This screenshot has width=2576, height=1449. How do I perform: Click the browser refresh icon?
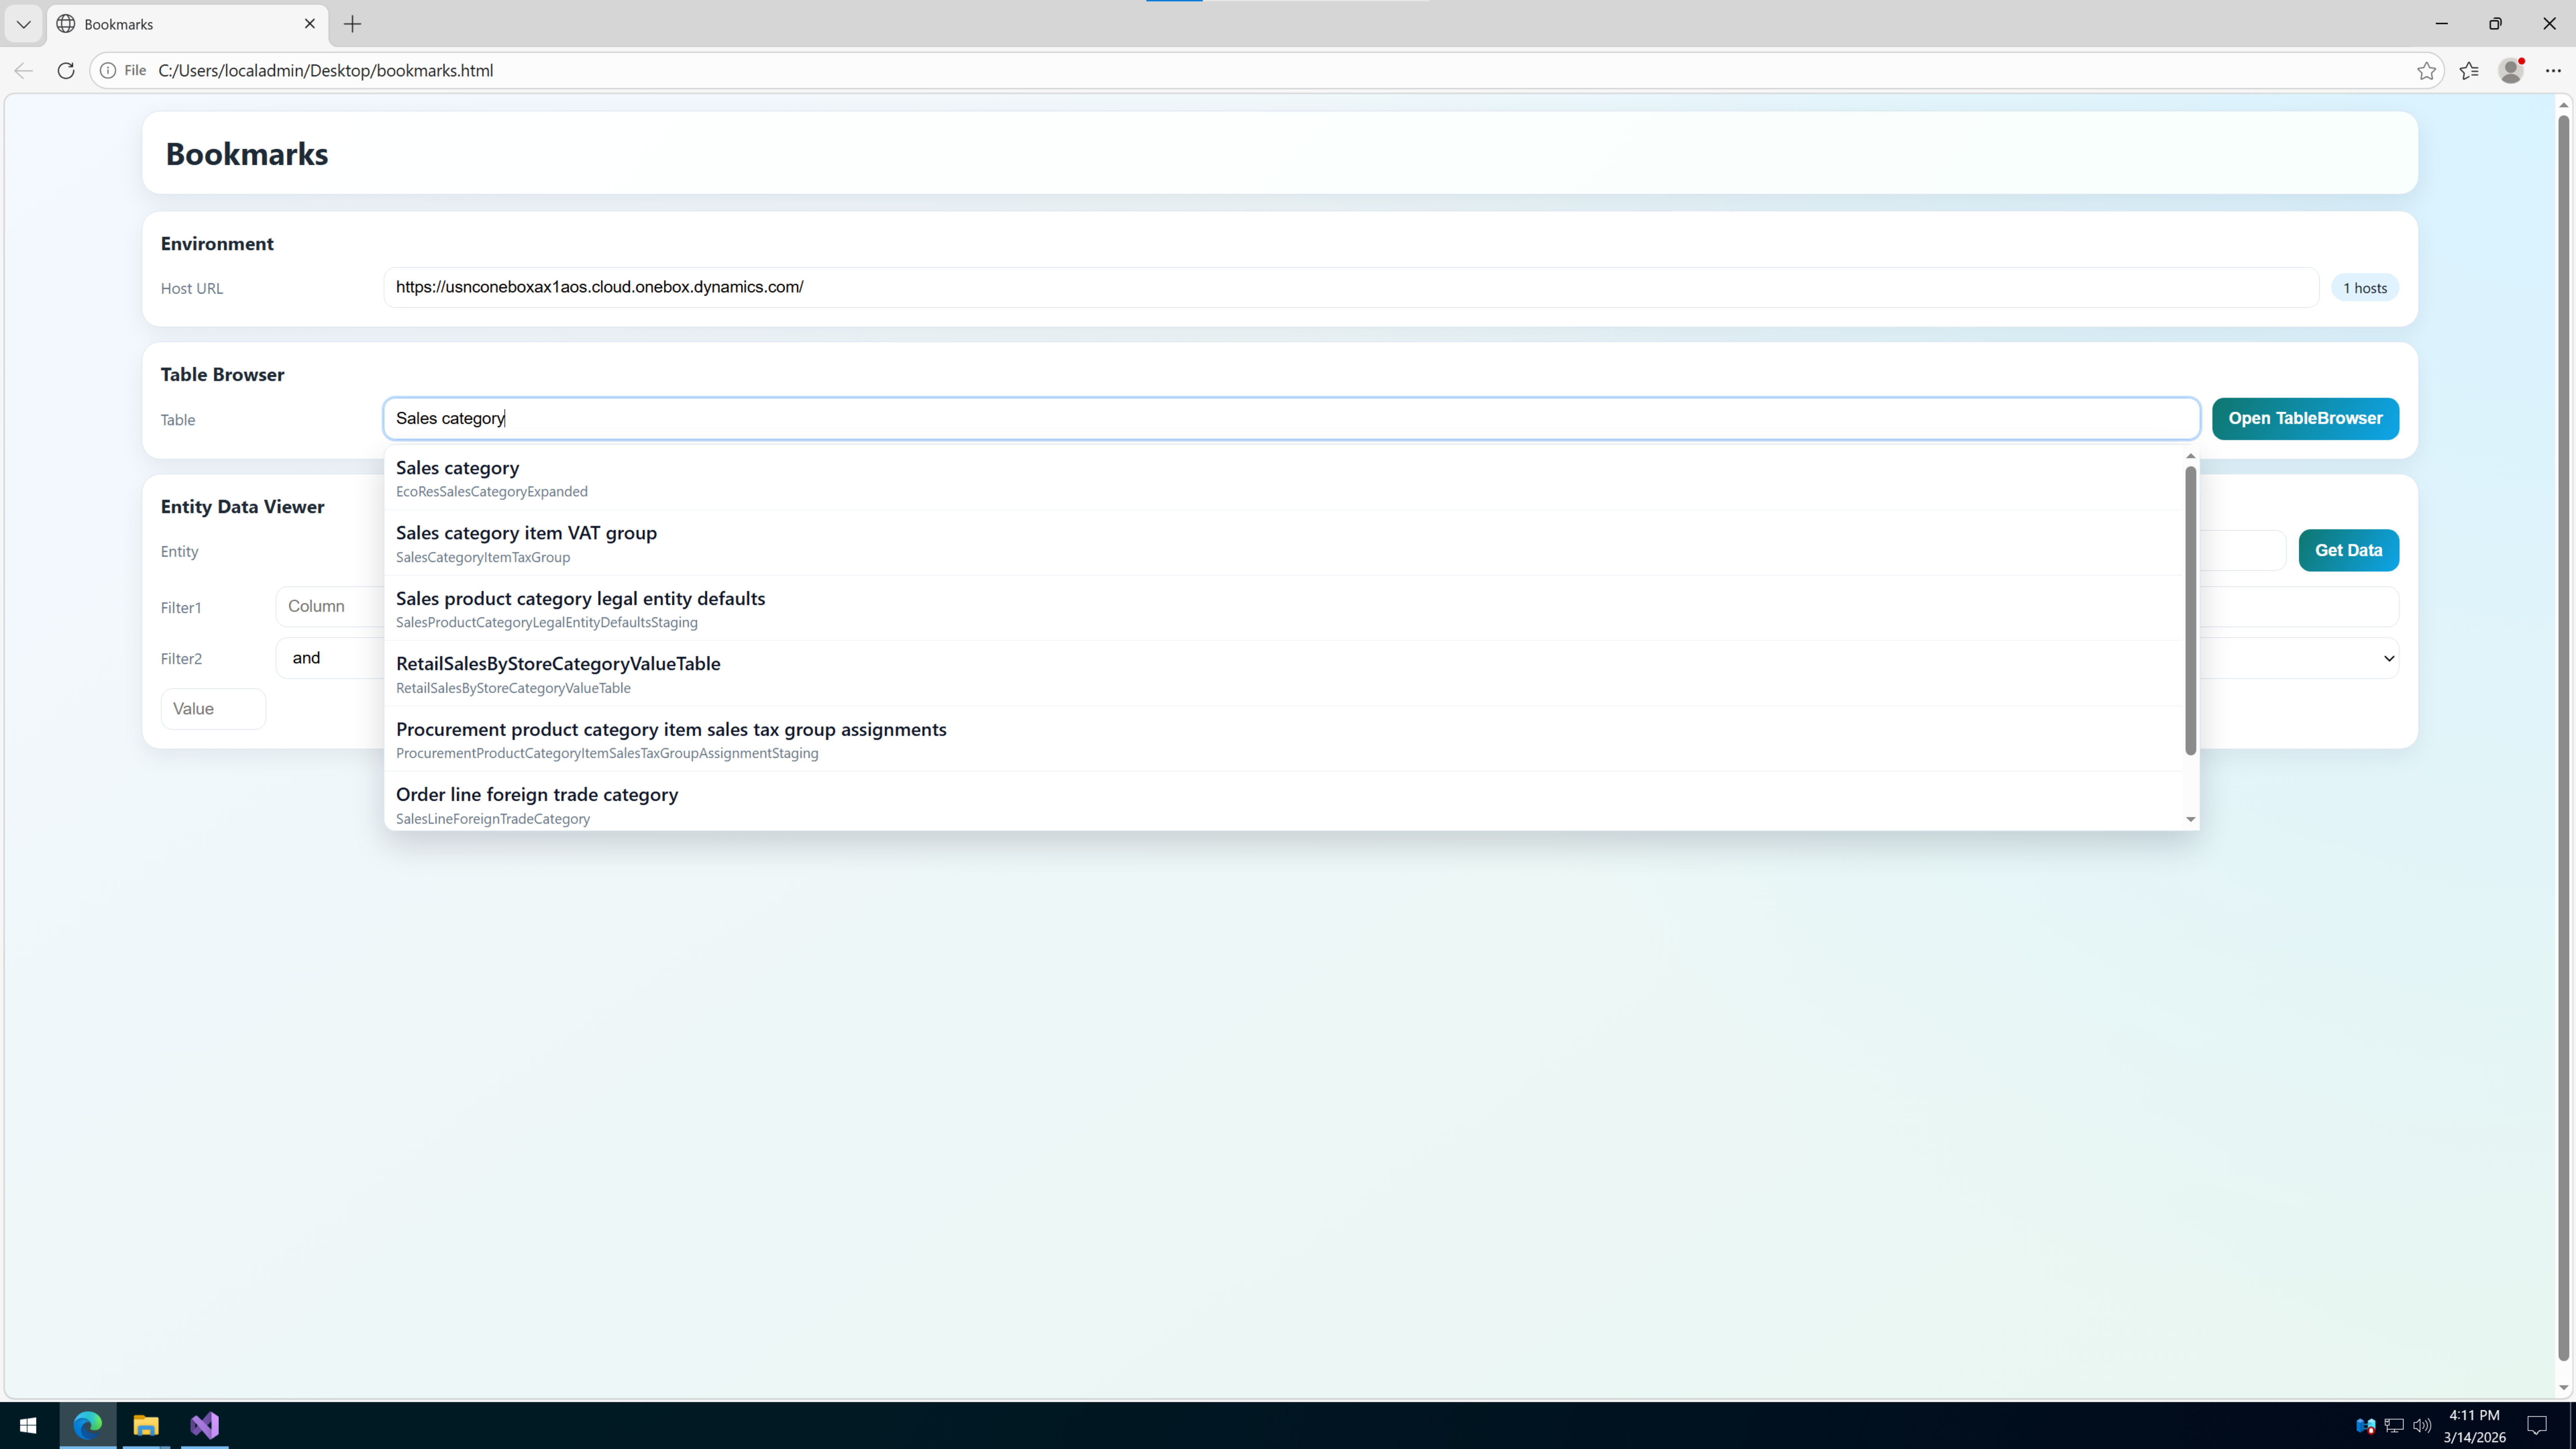tap(66, 70)
